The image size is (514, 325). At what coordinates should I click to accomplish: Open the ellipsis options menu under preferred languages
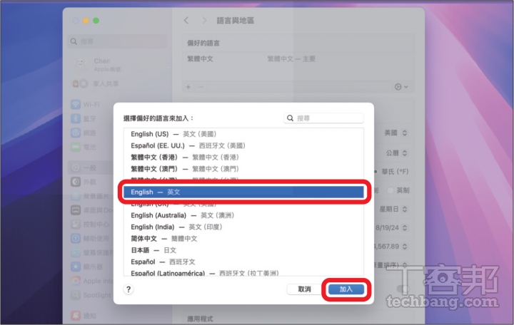coord(401,87)
